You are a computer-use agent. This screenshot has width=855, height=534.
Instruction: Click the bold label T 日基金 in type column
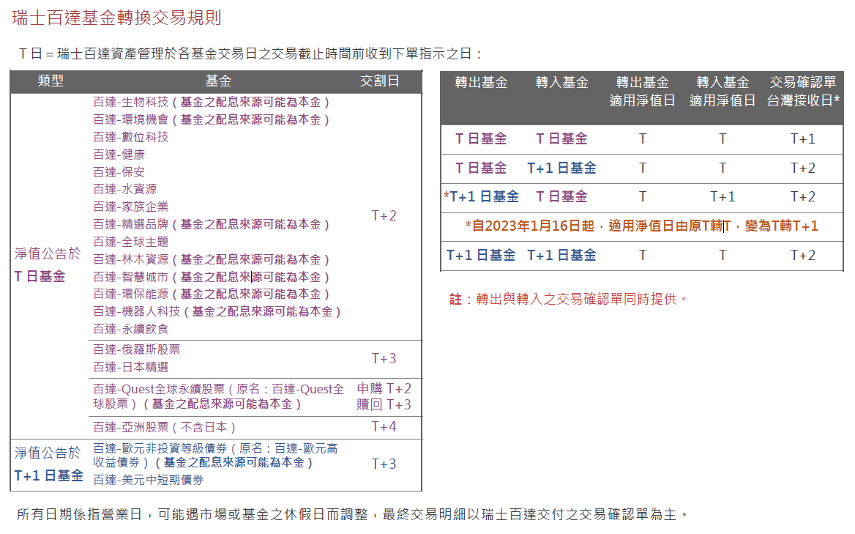[40, 277]
